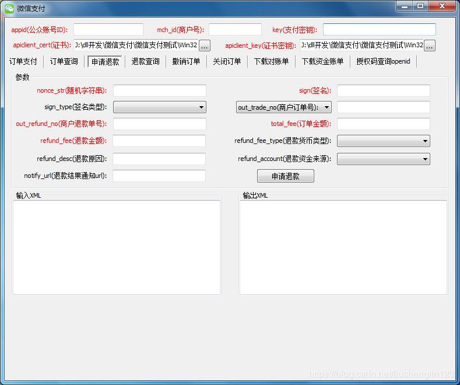Click the 申请退款 submit button

286,176
